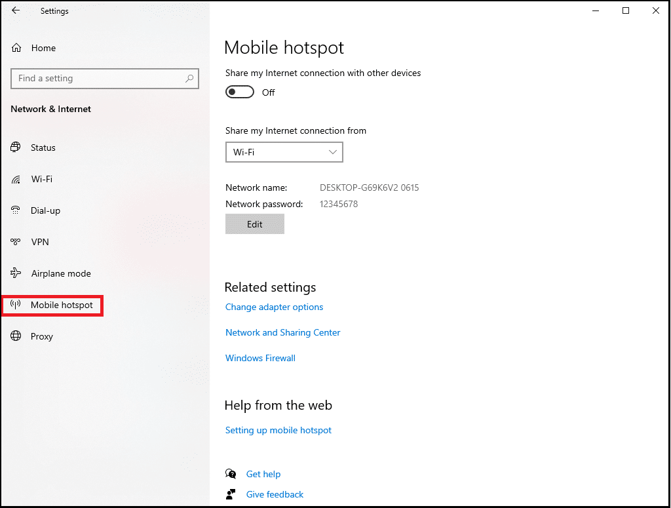The image size is (671, 508).
Task: Click the Help from the web heading
Action: [278, 405]
